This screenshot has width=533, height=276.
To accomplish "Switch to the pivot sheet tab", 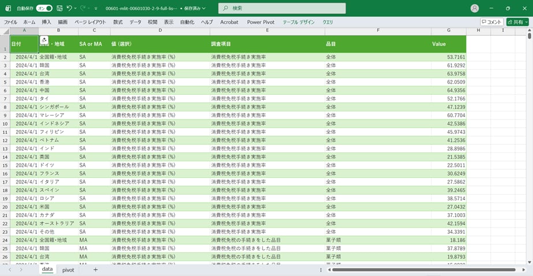I will (x=68, y=270).
